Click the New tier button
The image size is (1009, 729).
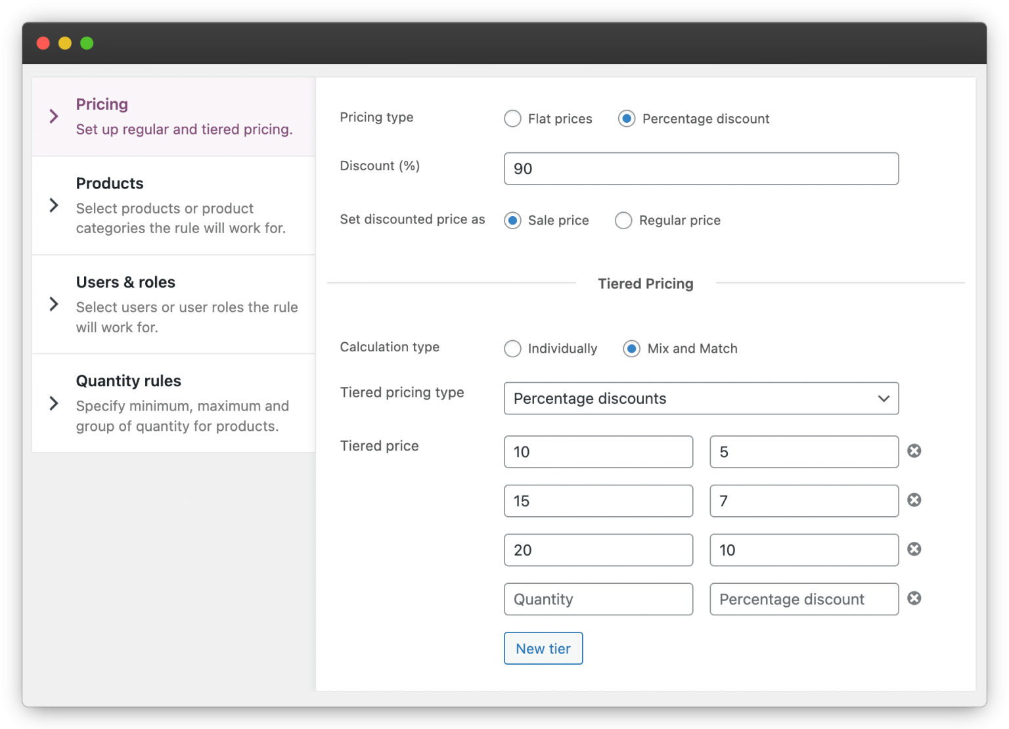pos(543,648)
